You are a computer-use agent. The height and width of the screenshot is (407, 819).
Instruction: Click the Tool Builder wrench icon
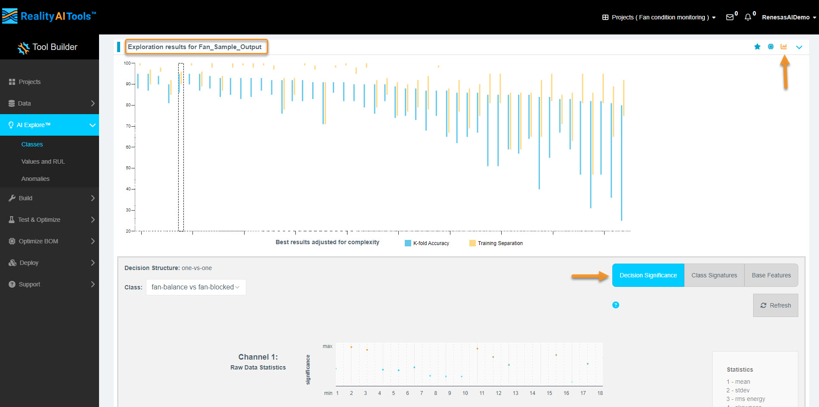tap(23, 48)
